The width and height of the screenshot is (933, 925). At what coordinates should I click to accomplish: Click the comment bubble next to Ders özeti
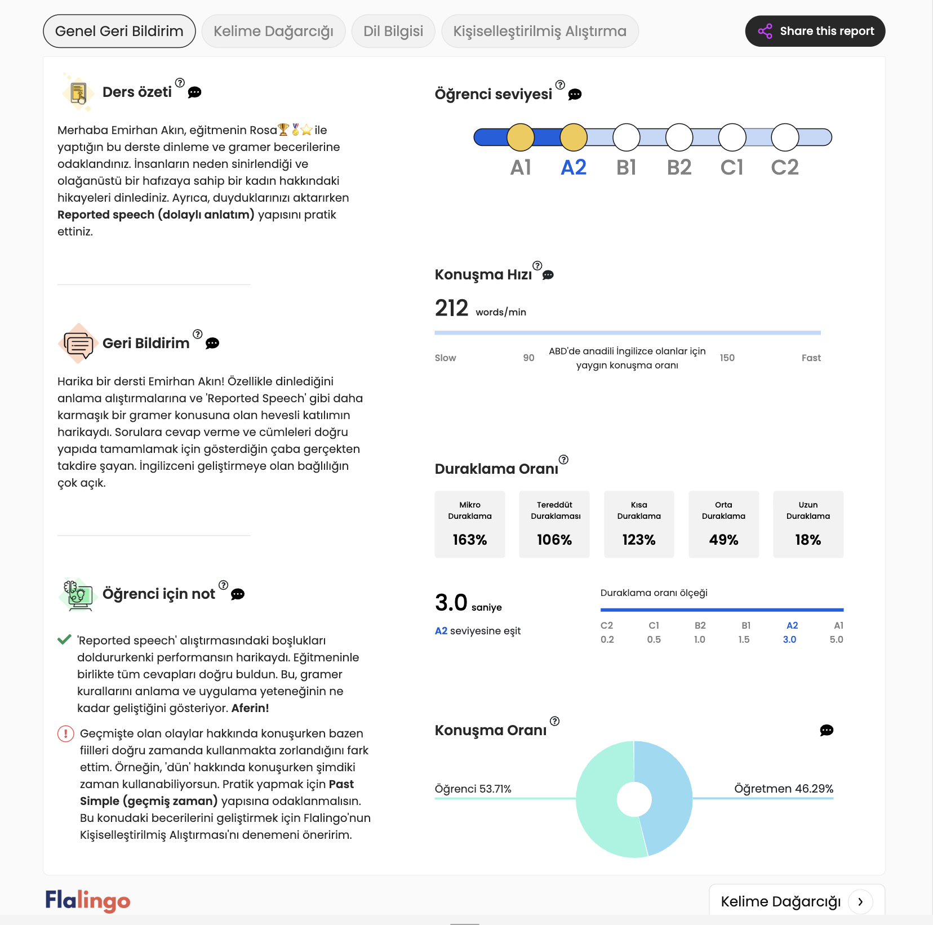194,92
